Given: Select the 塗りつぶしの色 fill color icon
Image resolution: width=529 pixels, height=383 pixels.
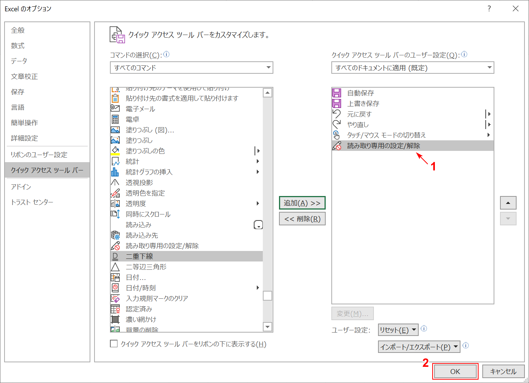Looking at the screenshot, I should point(115,150).
